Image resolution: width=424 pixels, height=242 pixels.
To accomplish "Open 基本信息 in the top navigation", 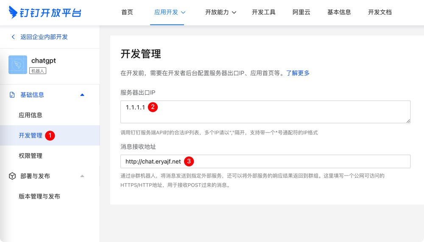I will (x=339, y=12).
